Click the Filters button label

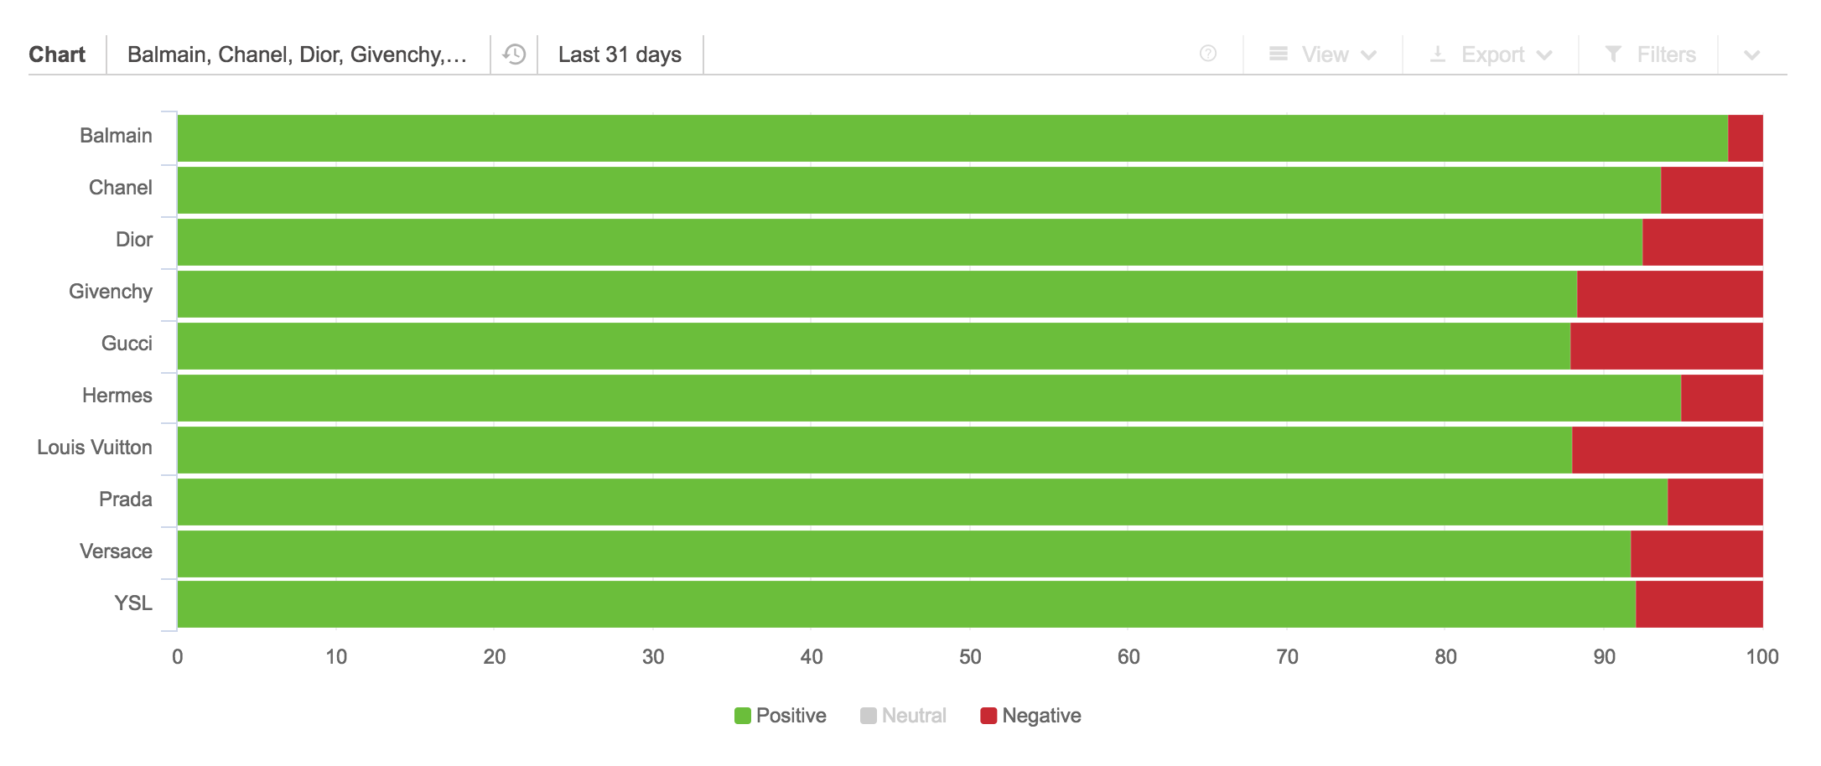coord(1666,54)
